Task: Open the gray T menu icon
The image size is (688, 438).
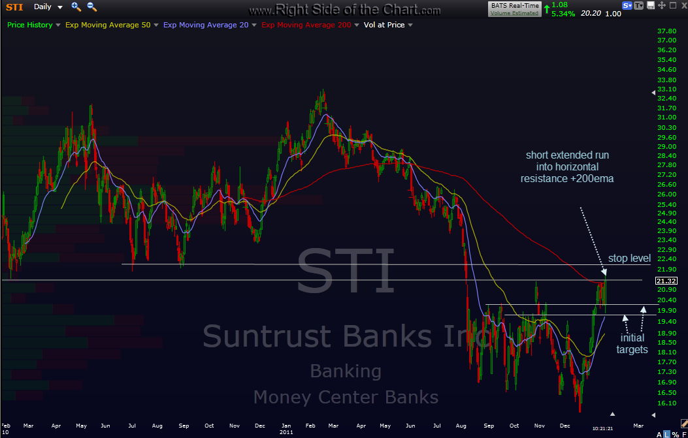Action: (x=638, y=5)
